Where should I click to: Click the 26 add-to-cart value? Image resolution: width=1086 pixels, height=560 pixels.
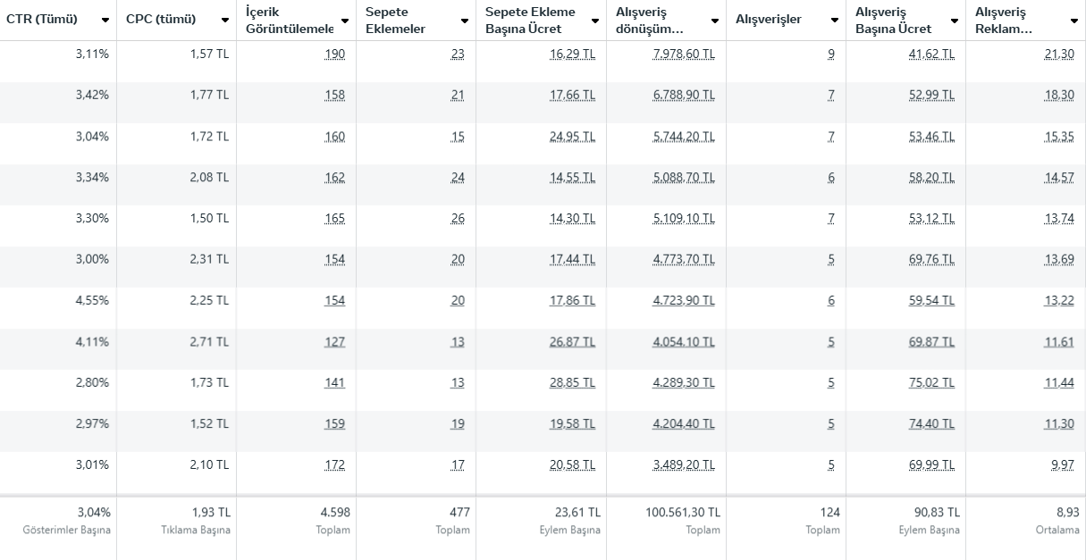coord(458,219)
